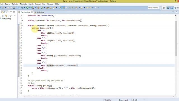Collapse print method fold at line 36
This screenshot has height=101, width=179.
22,86
